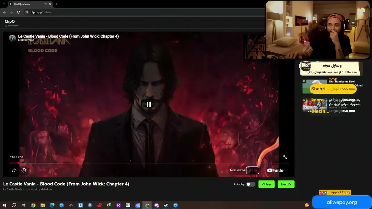Open the first Google Chrome taskbar icon
The height and width of the screenshot is (209, 372).
click(x=33, y=205)
